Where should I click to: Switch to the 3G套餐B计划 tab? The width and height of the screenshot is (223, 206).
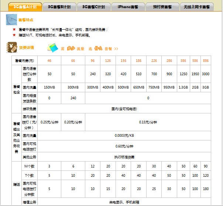click(59, 7)
